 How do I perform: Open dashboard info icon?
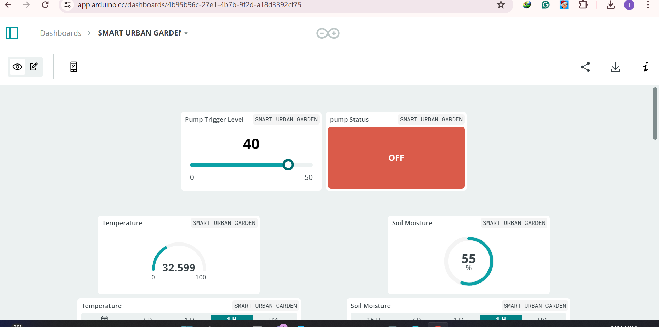646,67
